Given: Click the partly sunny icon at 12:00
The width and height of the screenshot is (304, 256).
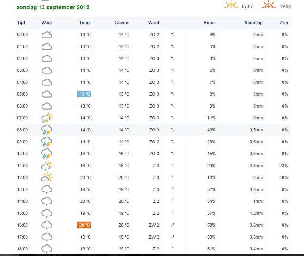Looking at the screenshot, I should (x=47, y=177).
